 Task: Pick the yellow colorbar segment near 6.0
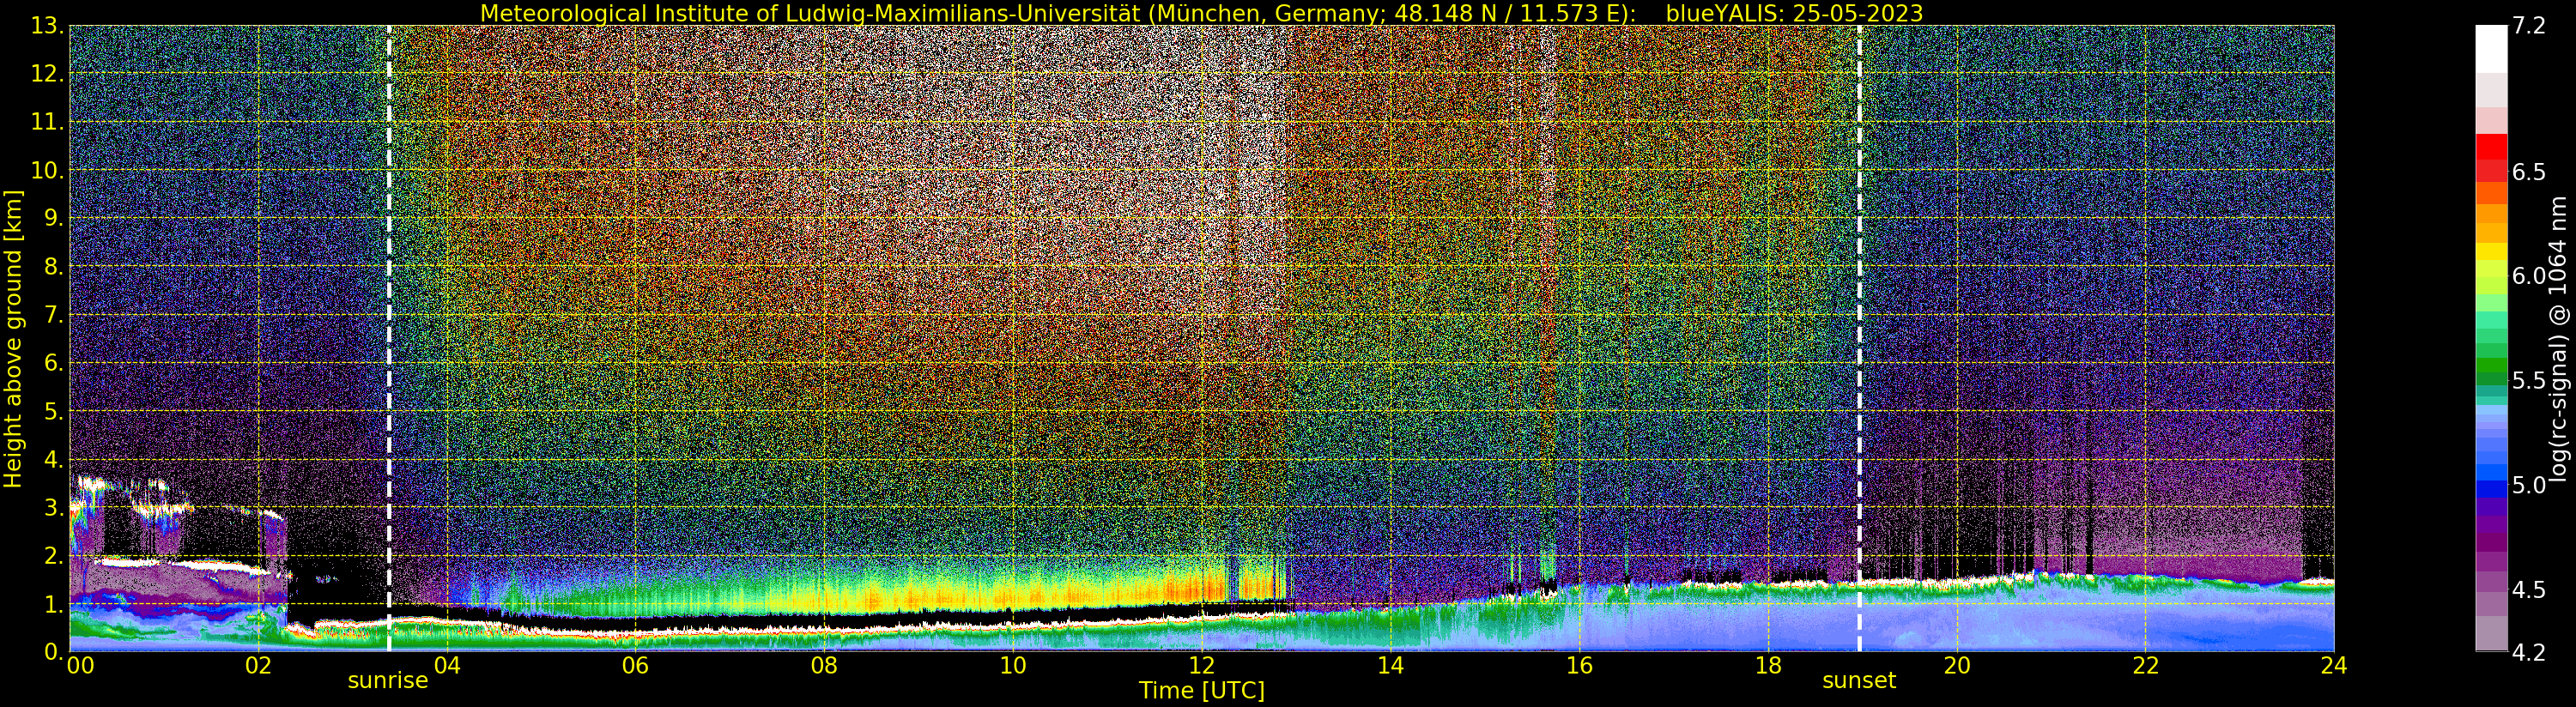2491,252
